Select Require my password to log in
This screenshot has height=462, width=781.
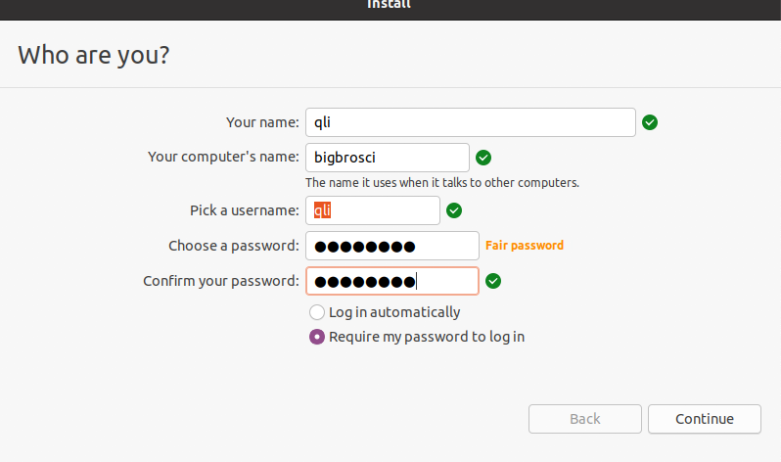(x=317, y=337)
